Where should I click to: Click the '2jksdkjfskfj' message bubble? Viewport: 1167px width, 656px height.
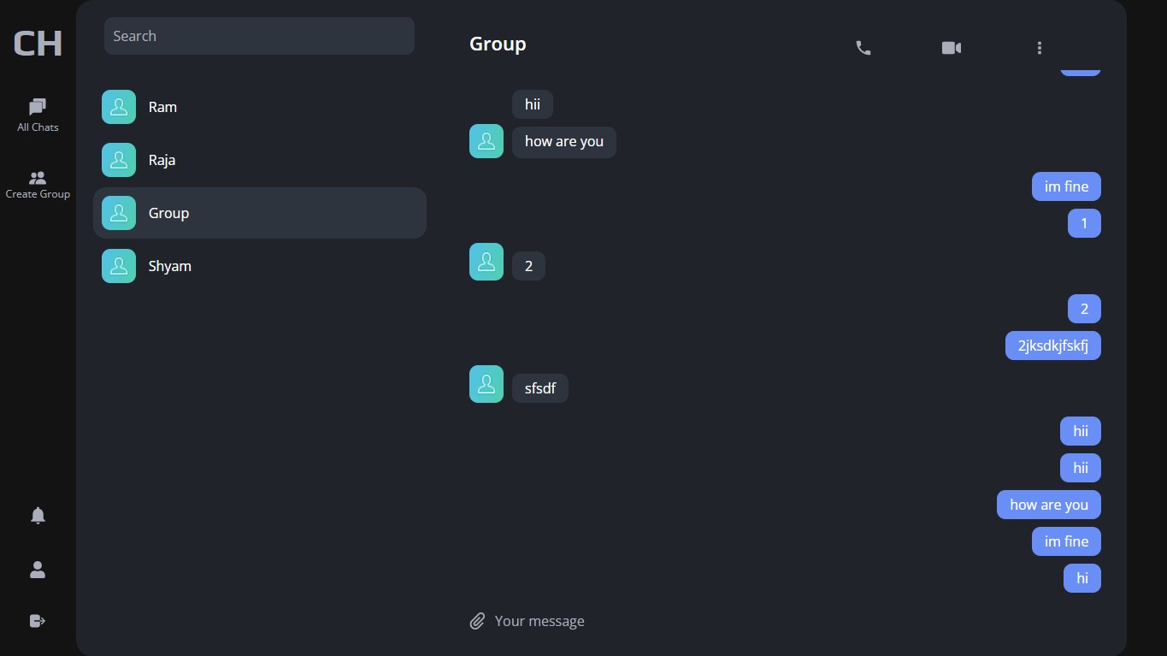coord(1052,346)
